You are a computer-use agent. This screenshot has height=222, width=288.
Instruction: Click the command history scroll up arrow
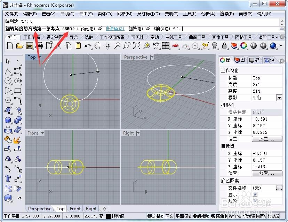point(282,21)
